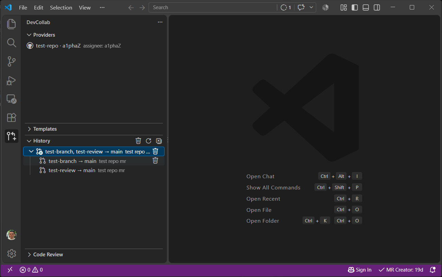
Task: Open the Search view in activity bar
Action: pyautogui.click(x=12, y=43)
